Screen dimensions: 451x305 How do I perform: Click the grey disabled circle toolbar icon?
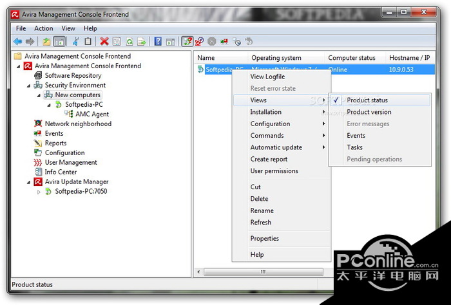point(212,41)
